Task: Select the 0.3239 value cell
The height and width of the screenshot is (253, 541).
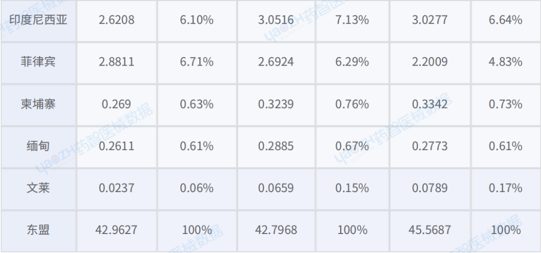Action: [x=276, y=104]
